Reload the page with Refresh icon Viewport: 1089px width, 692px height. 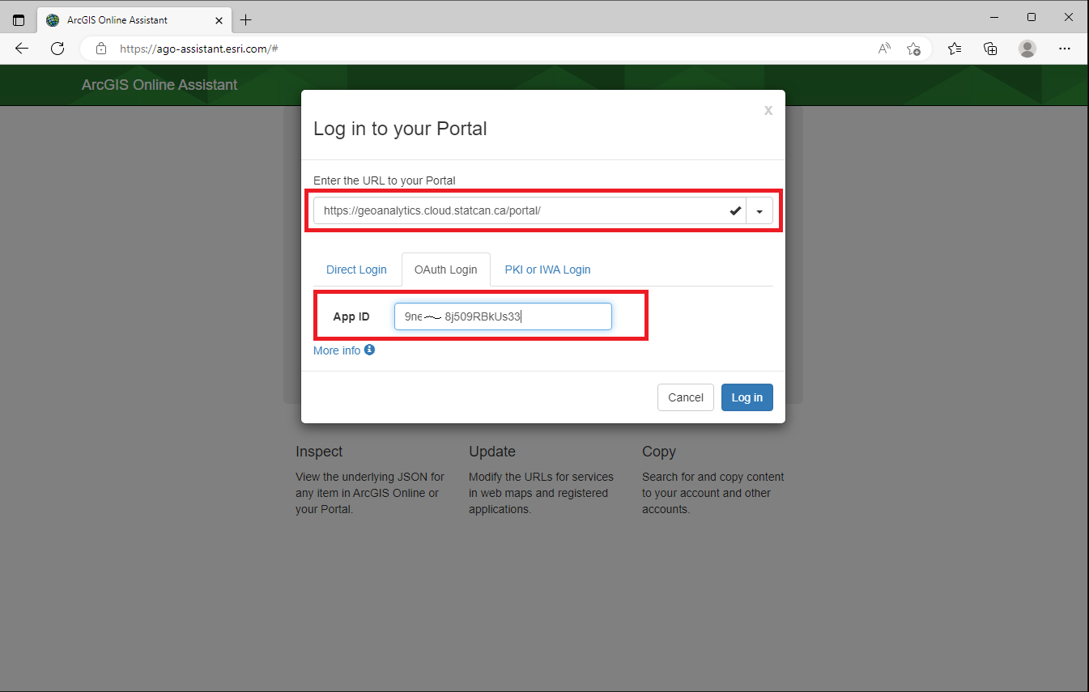57,49
